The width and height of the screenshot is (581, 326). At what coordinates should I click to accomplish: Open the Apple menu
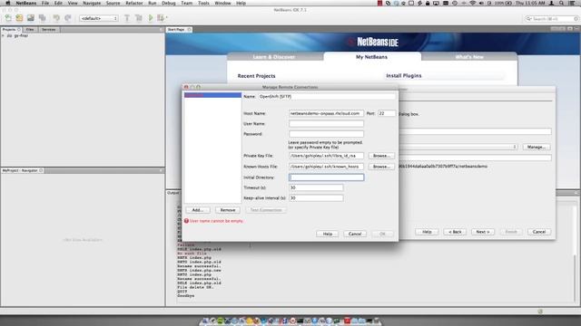[8, 3]
